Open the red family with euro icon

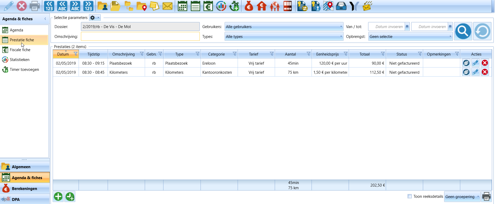[275, 6]
